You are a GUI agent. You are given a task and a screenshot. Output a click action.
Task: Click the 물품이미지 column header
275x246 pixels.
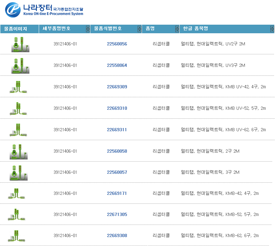click(x=16, y=29)
